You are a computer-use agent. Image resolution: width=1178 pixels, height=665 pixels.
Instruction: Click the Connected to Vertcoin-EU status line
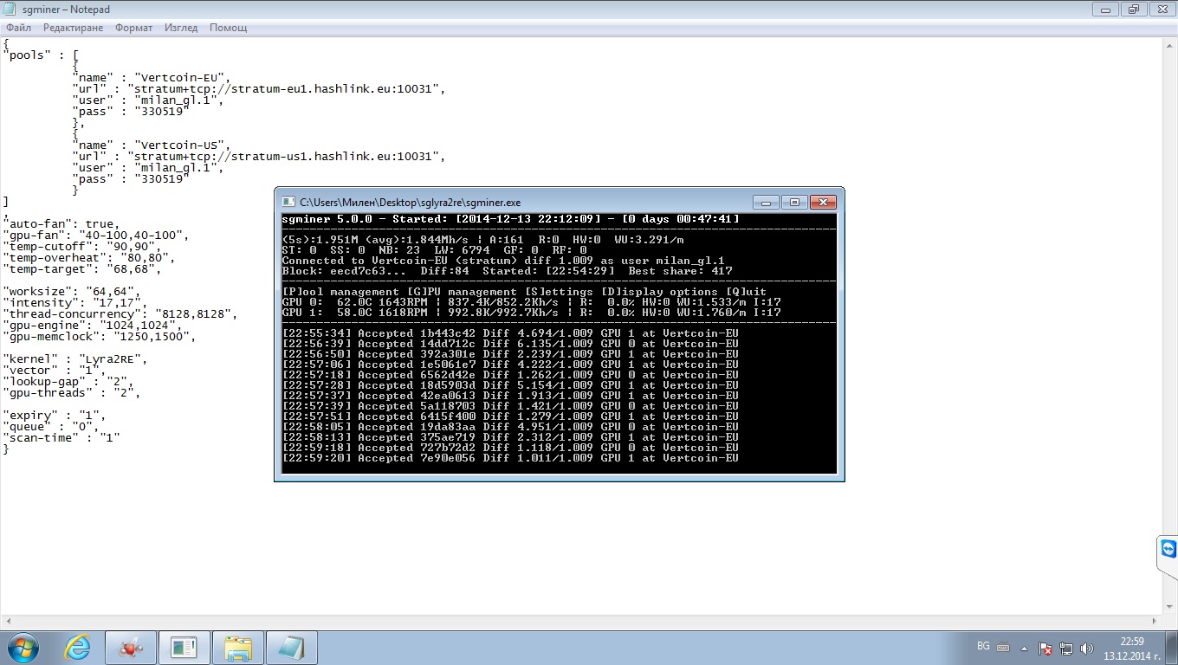(x=504, y=261)
